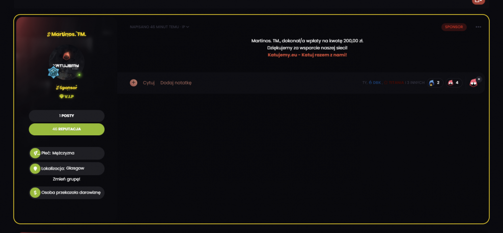Click the gender icon beside Płeć: Mężczyzna
This screenshot has height=233, width=503.
(35, 153)
